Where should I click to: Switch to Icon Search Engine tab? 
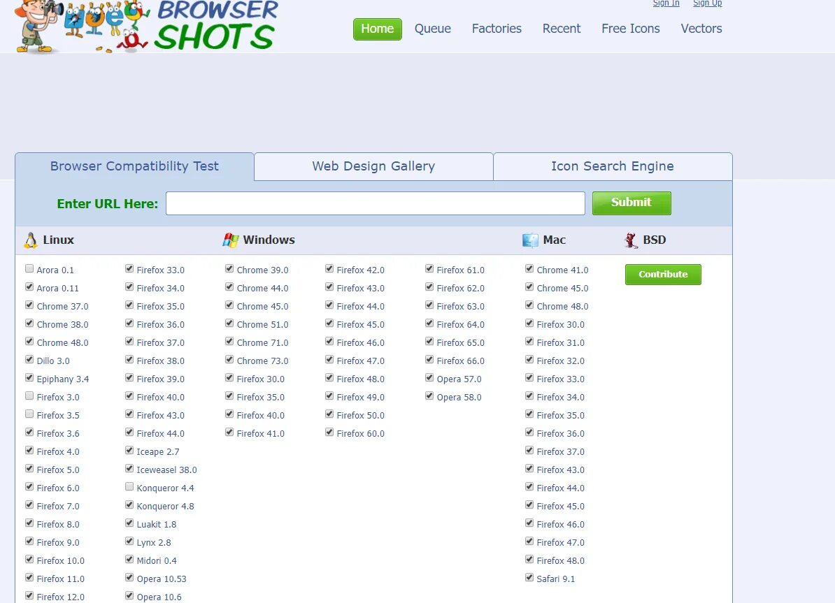pyautogui.click(x=613, y=166)
